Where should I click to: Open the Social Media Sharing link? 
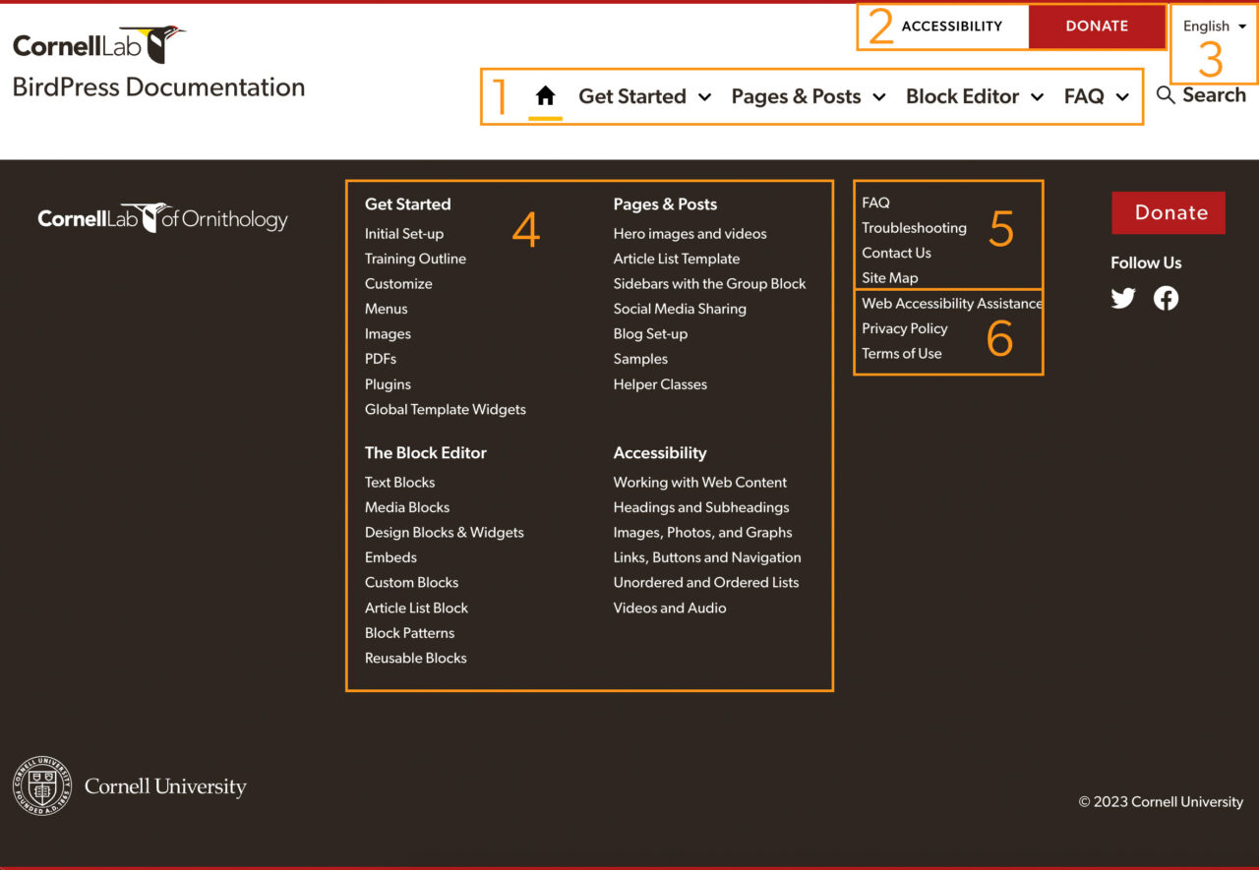pos(680,309)
